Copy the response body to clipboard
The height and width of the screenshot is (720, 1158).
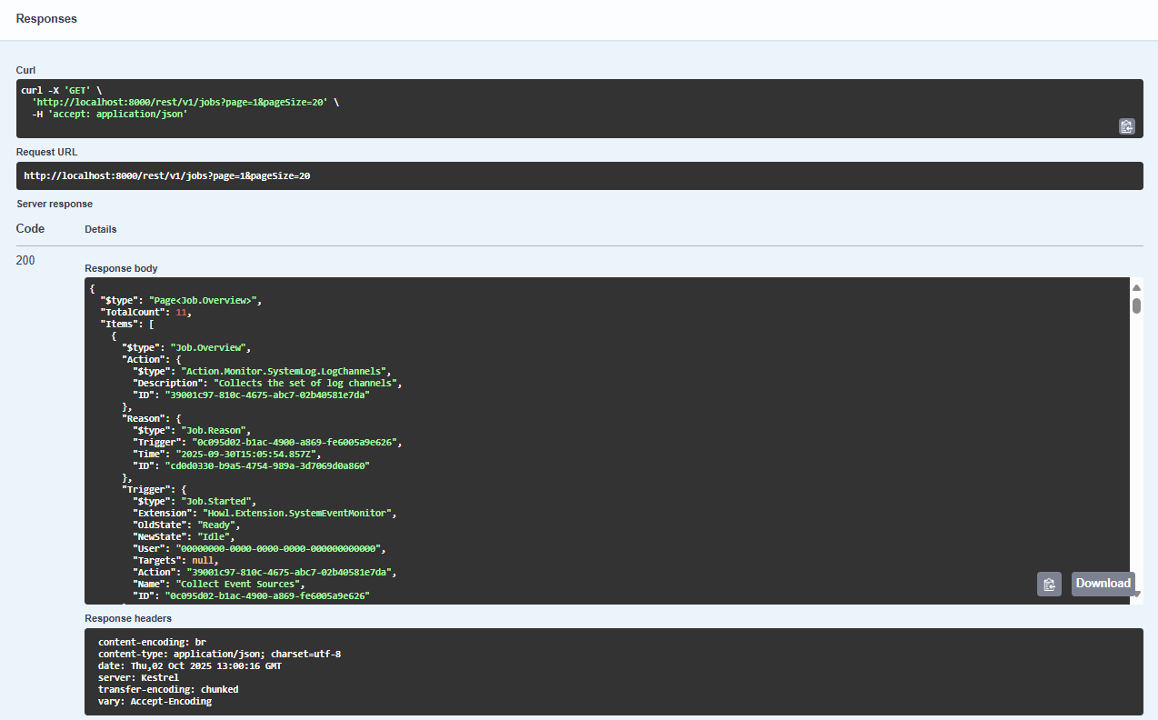(x=1049, y=585)
